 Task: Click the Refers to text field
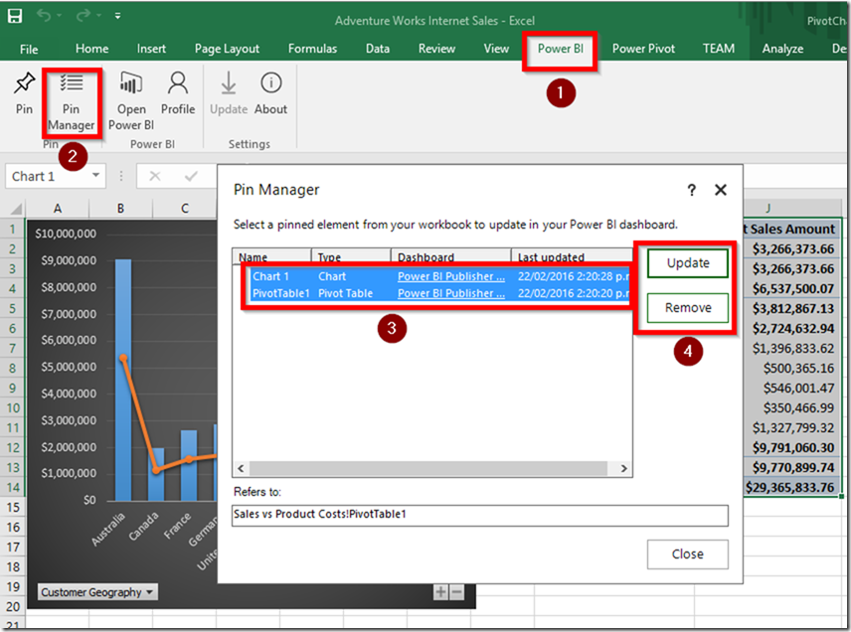480,515
